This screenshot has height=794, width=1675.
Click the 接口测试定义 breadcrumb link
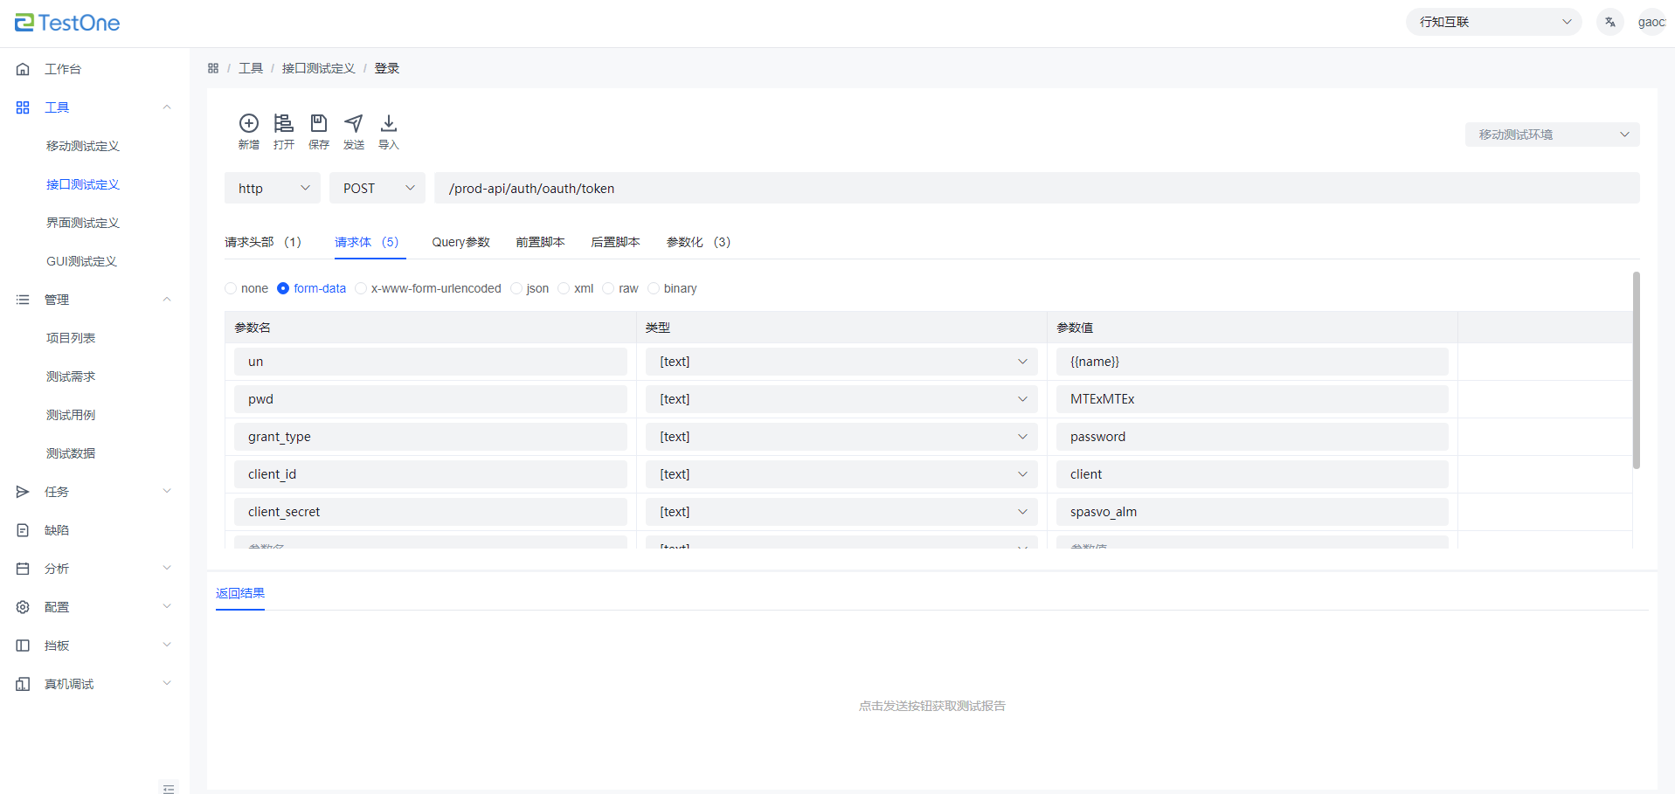tap(318, 68)
